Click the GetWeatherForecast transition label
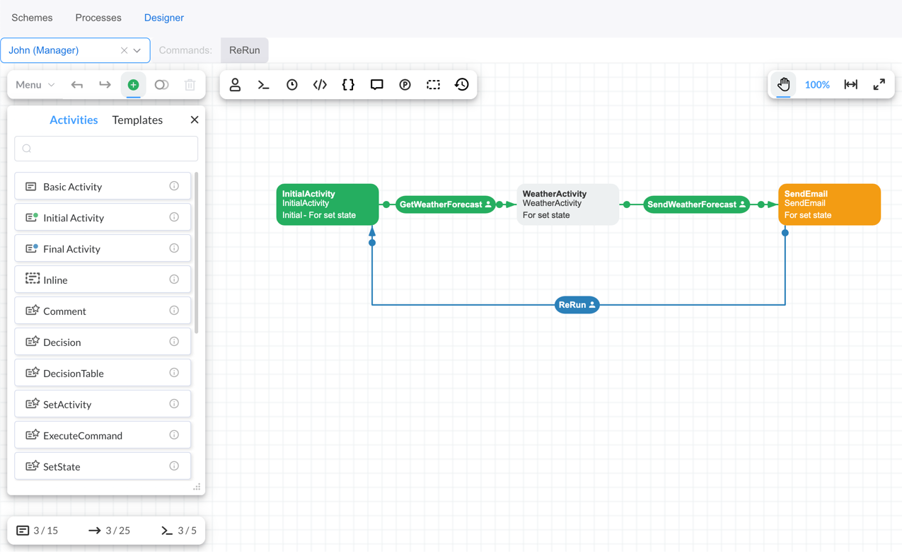The width and height of the screenshot is (902, 554). (x=446, y=204)
